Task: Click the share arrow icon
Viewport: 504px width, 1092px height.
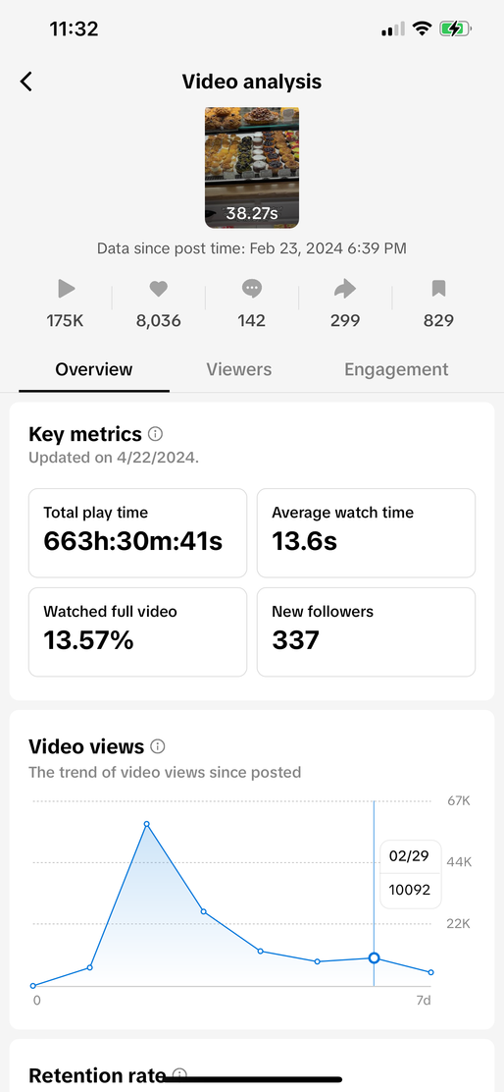Action: tap(345, 289)
